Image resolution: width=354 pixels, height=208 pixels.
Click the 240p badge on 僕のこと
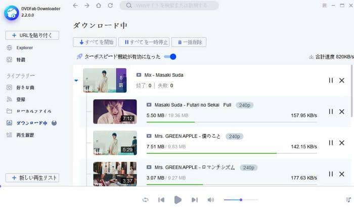click(x=234, y=137)
